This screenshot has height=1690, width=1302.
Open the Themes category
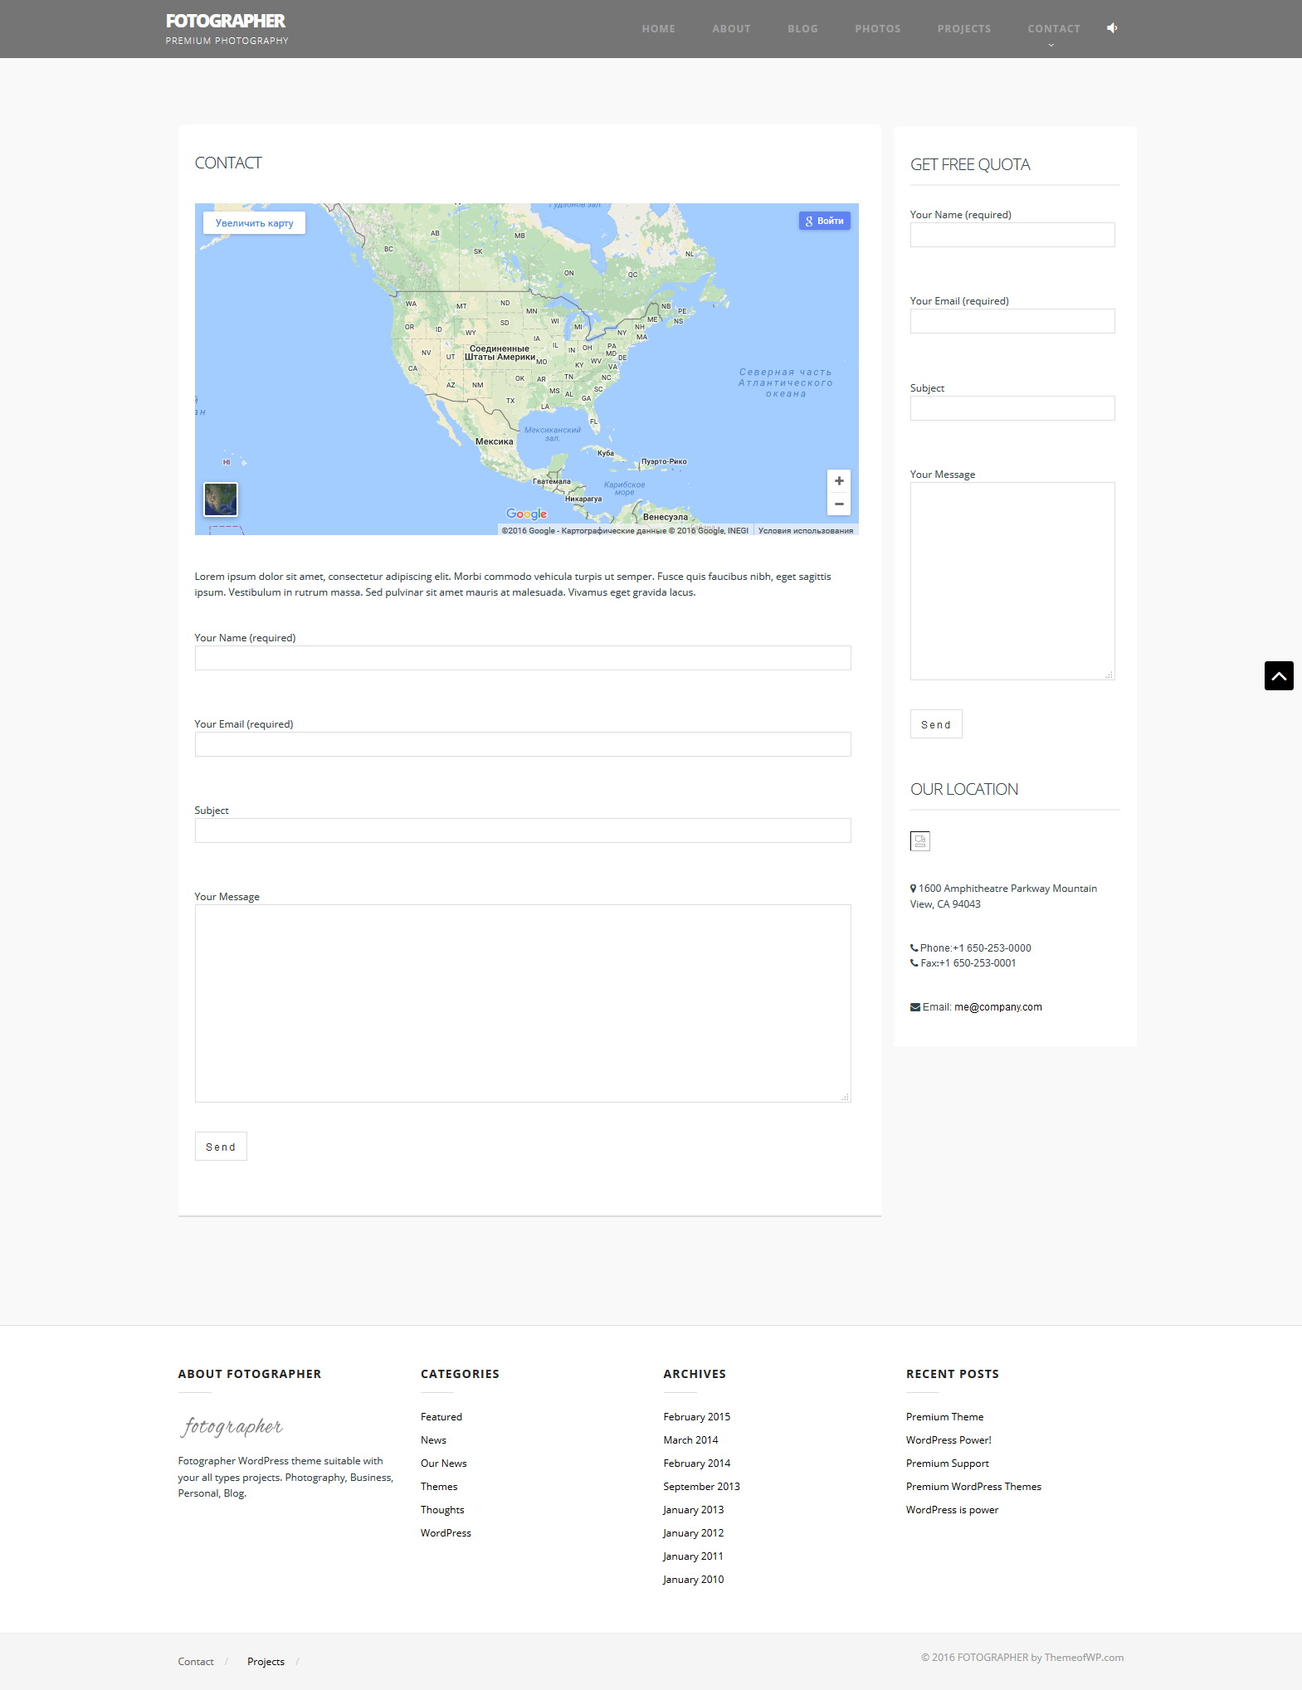point(439,1487)
